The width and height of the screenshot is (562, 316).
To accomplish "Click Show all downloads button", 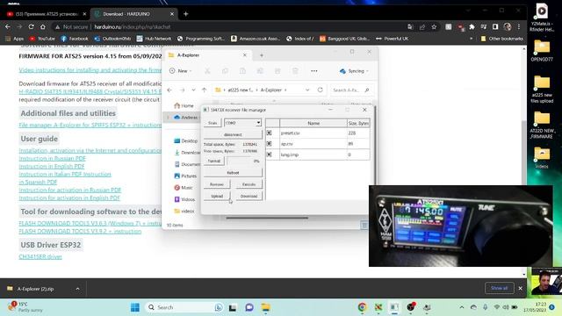I will coord(499,288).
